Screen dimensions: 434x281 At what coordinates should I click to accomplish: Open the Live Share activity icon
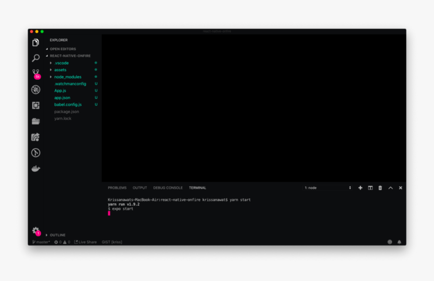click(36, 137)
